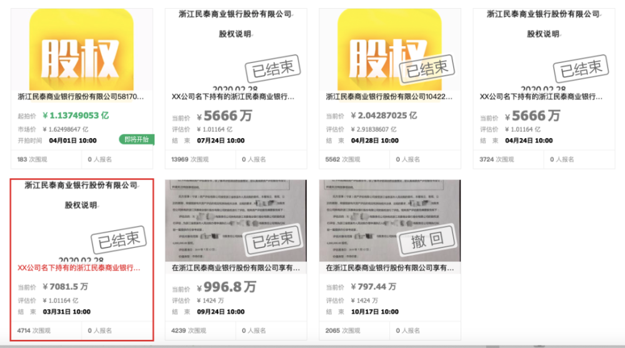625x348 pixels.
Task: Open the XX公司名下持有 title ending 04月24日
Action: tap(541, 96)
